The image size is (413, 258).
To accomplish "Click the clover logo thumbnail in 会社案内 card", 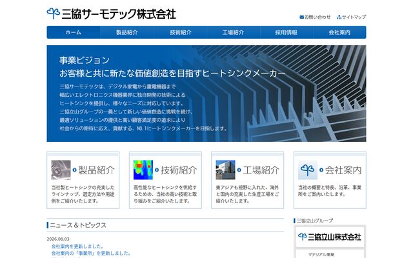I will [x=308, y=170].
